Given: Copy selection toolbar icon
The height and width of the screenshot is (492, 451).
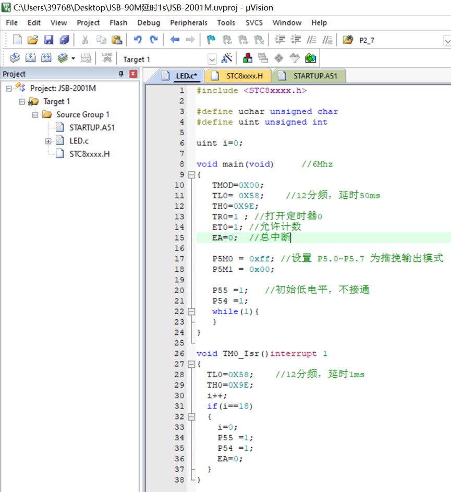Looking at the screenshot, I should [x=101, y=40].
